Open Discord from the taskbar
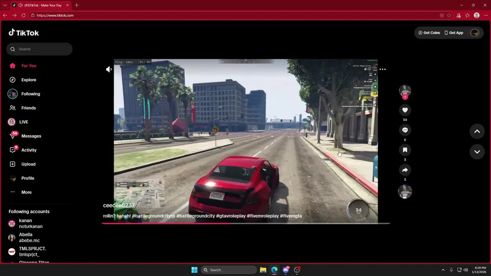Screen dimensions: 491x276 [x=286, y=270]
